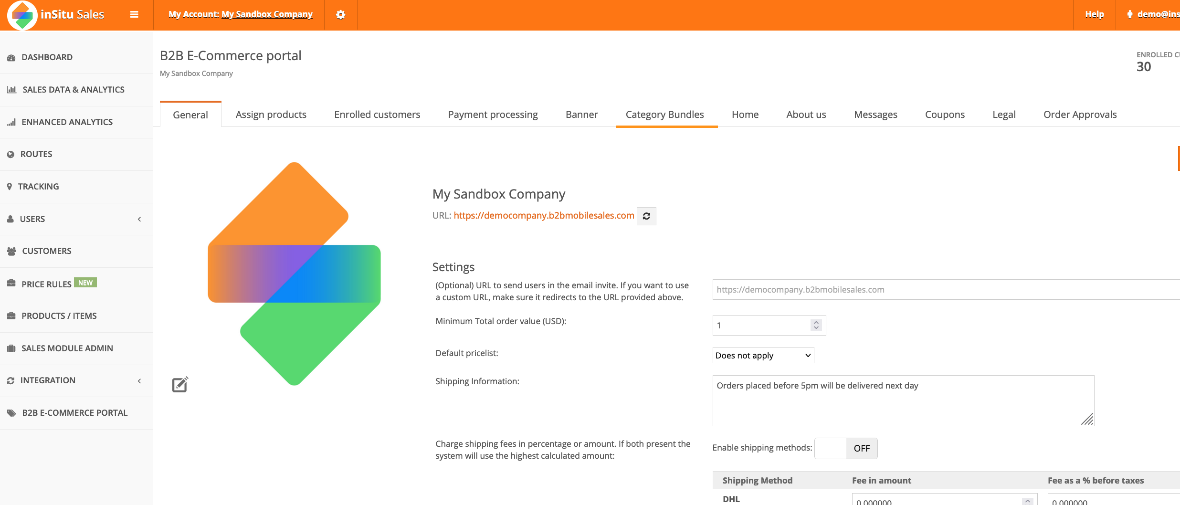The image size is (1180, 505).
Task: Open the Default pricelist dropdown
Action: point(763,356)
